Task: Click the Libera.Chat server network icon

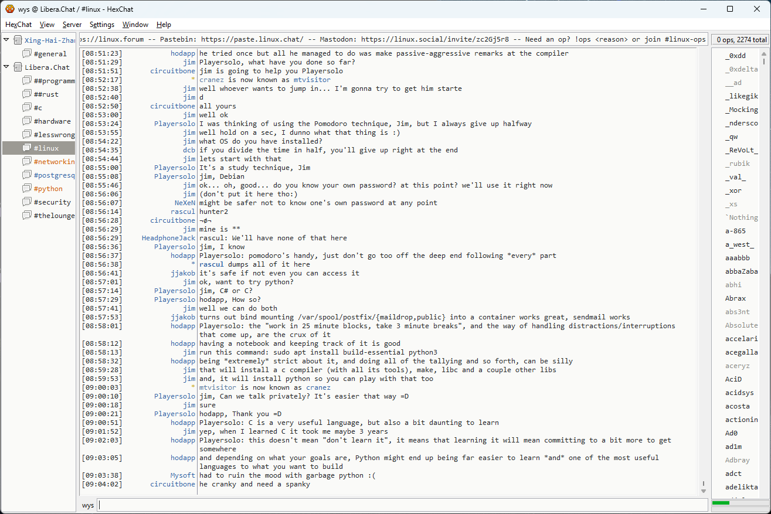Action: (18, 67)
